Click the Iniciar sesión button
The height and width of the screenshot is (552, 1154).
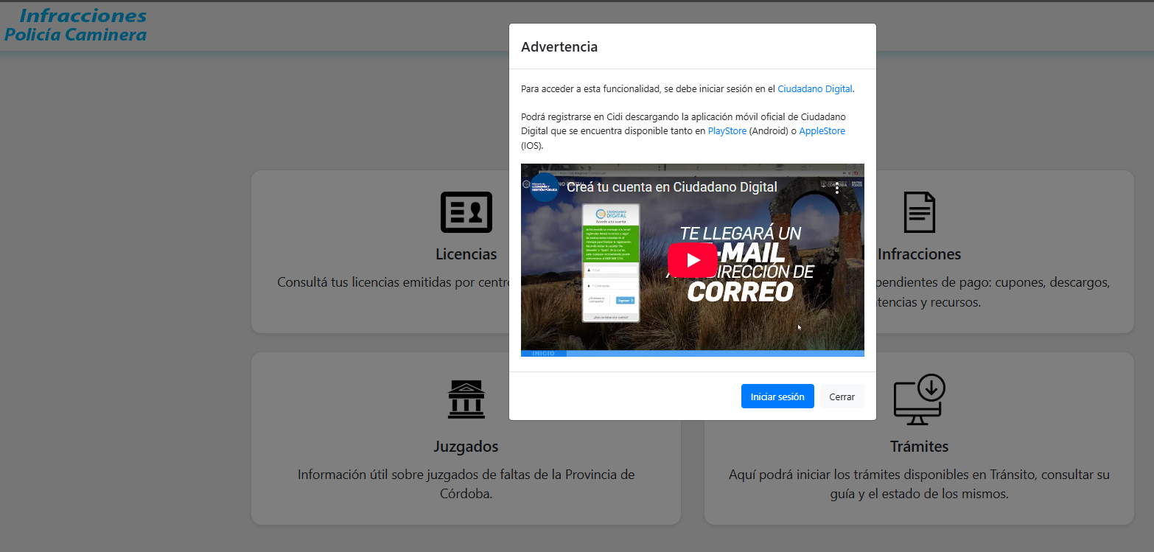click(777, 396)
